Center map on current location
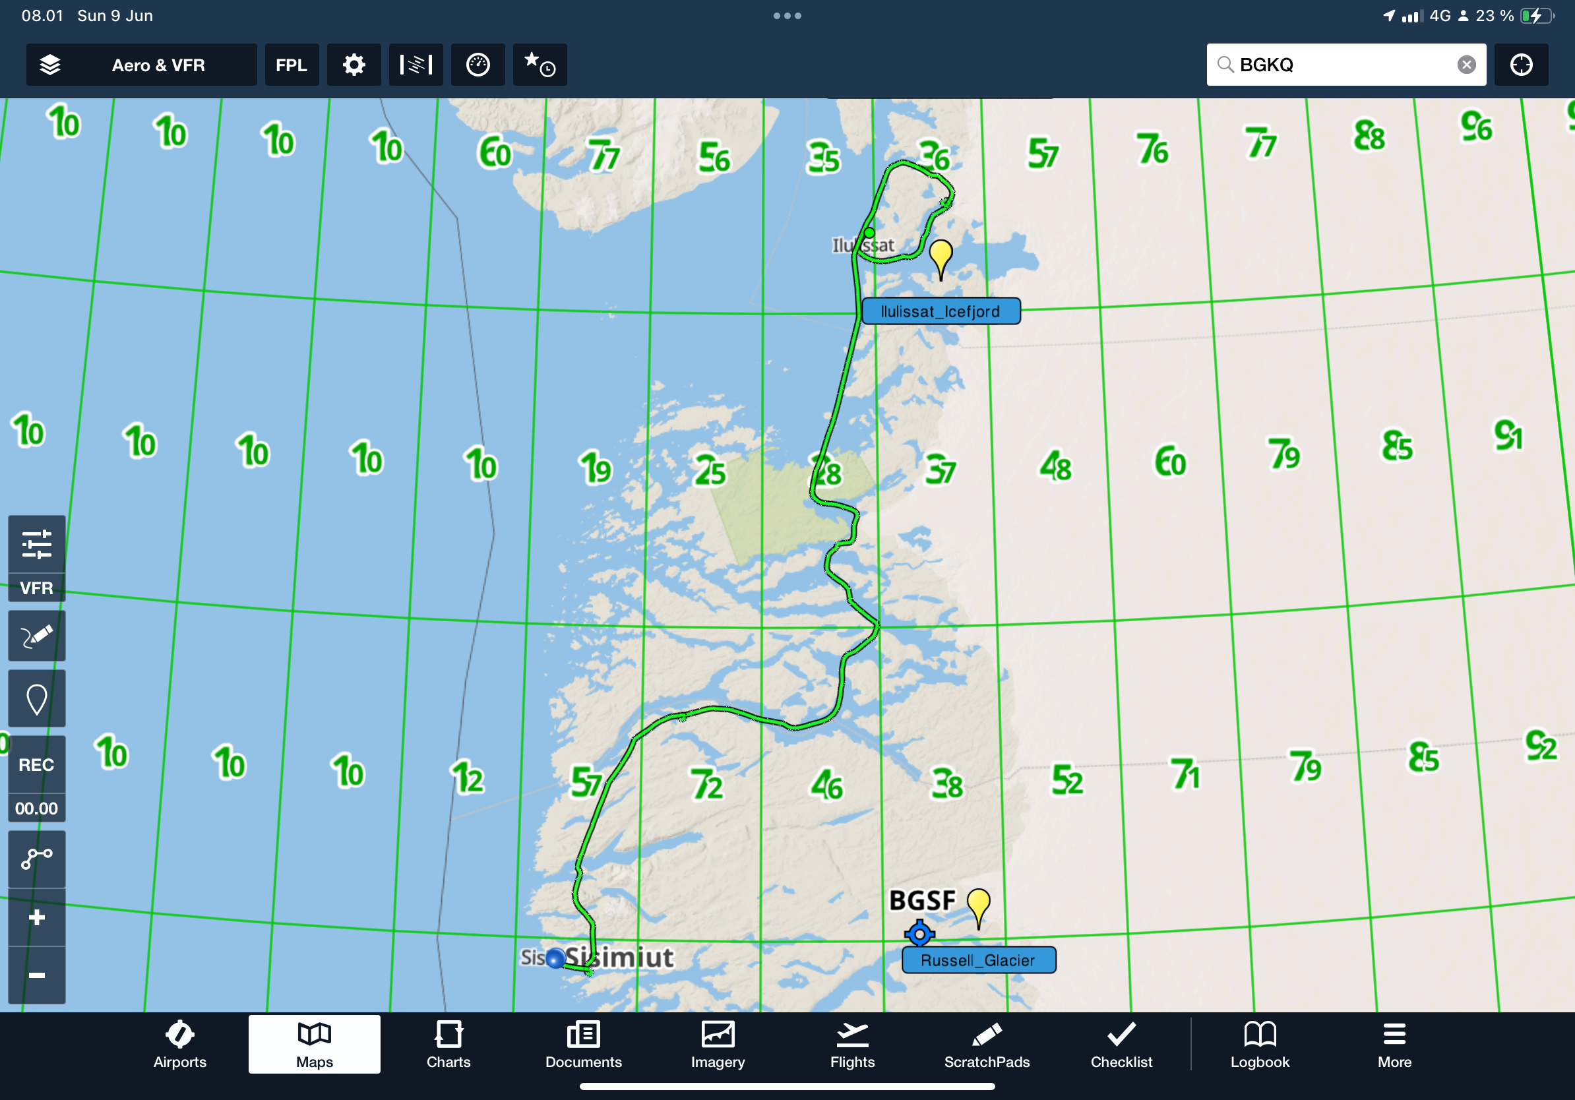 1521,65
